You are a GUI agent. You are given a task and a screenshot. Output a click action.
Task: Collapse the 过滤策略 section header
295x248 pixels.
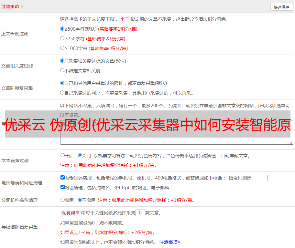point(12,6)
